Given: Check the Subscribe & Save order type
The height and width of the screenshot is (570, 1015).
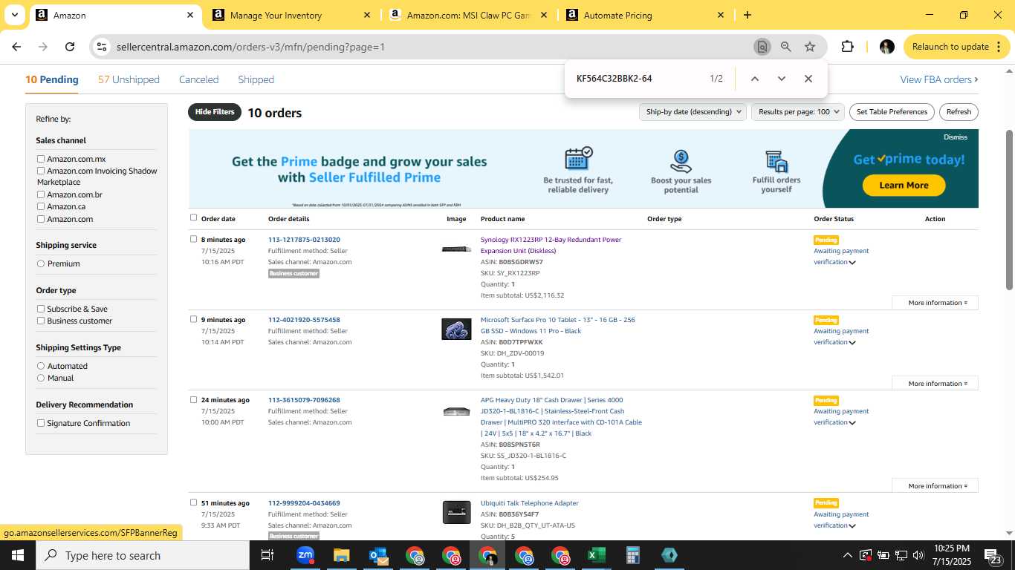Looking at the screenshot, I should click(x=41, y=309).
